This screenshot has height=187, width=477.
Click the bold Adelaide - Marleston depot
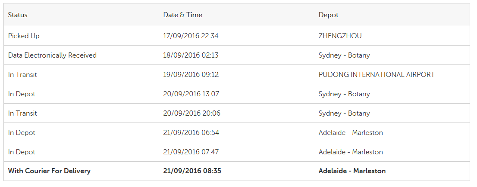352,171
